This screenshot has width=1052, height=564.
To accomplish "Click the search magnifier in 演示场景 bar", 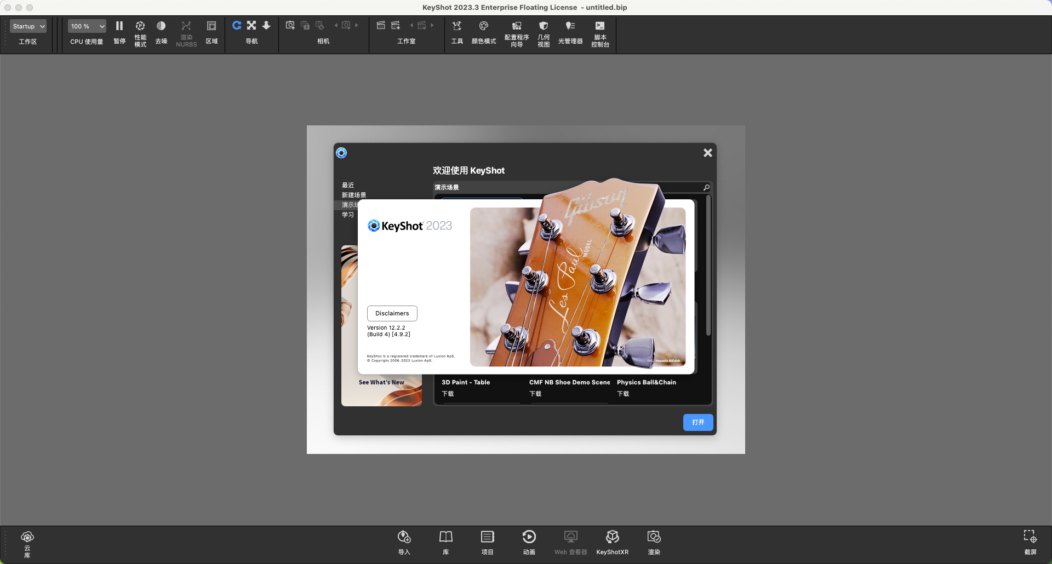I will (706, 187).
